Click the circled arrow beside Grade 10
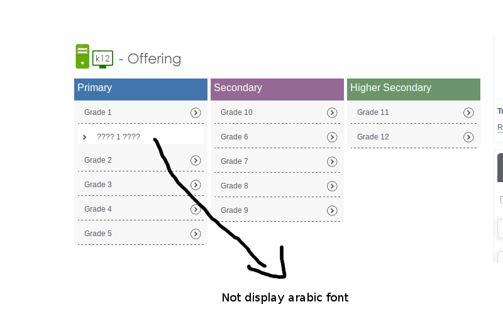The image size is (503, 314). (332, 112)
